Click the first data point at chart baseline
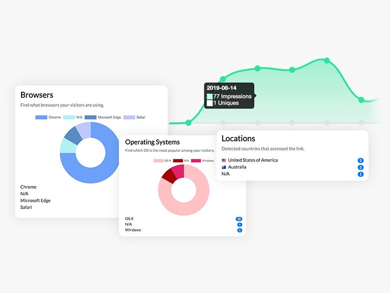Viewport: 390px width, 293px height. click(x=189, y=123)
